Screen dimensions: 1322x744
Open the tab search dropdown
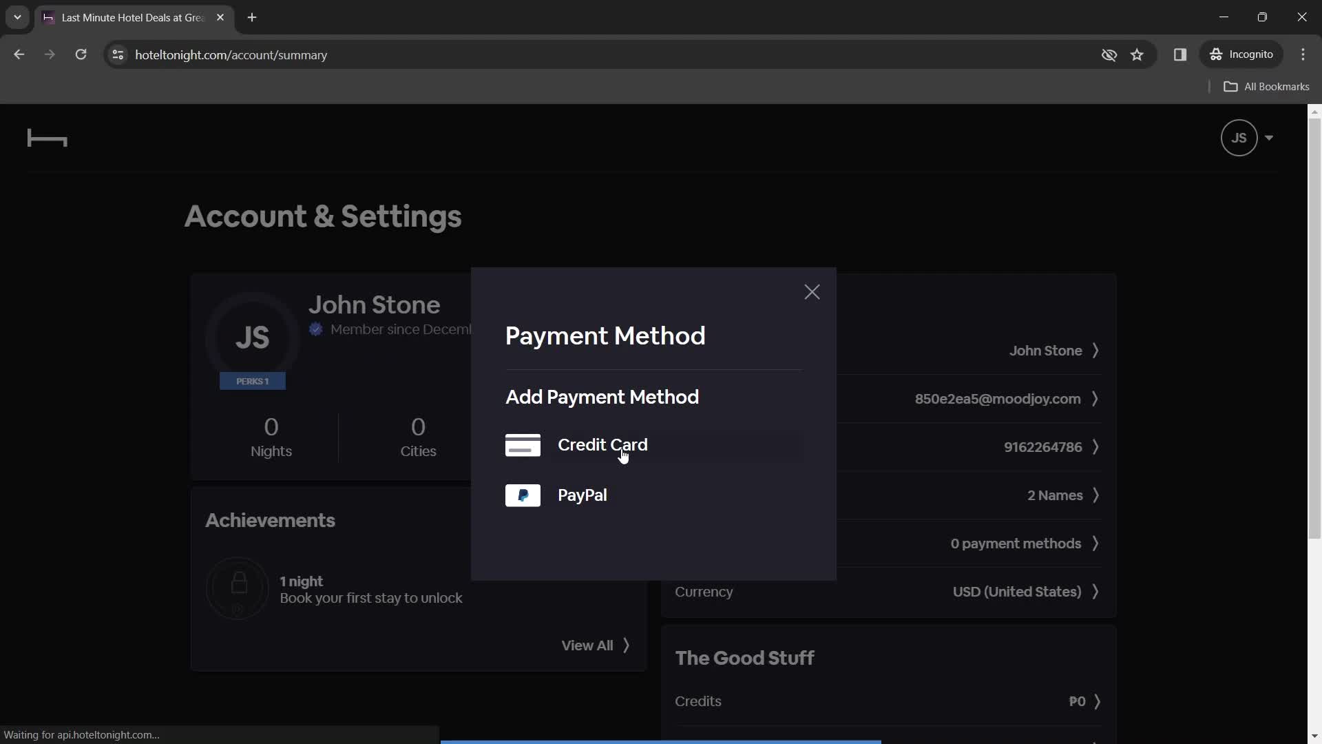pyautogui.click(x=17, y=17)
